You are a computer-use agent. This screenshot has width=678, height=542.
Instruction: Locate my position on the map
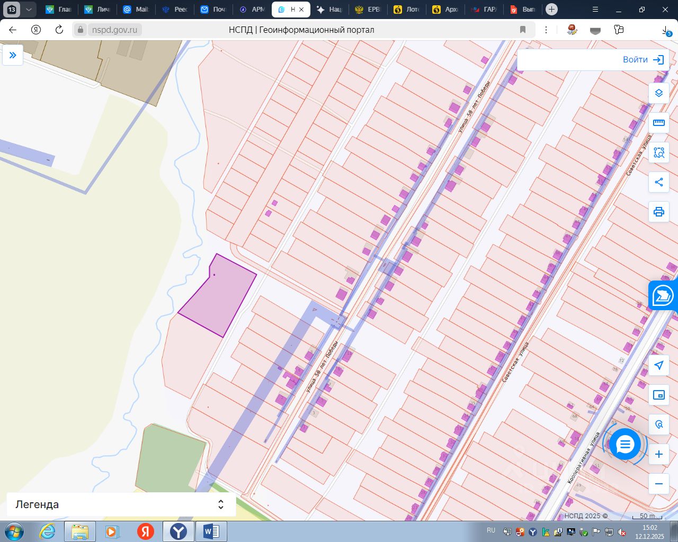(x=659, y=365)
